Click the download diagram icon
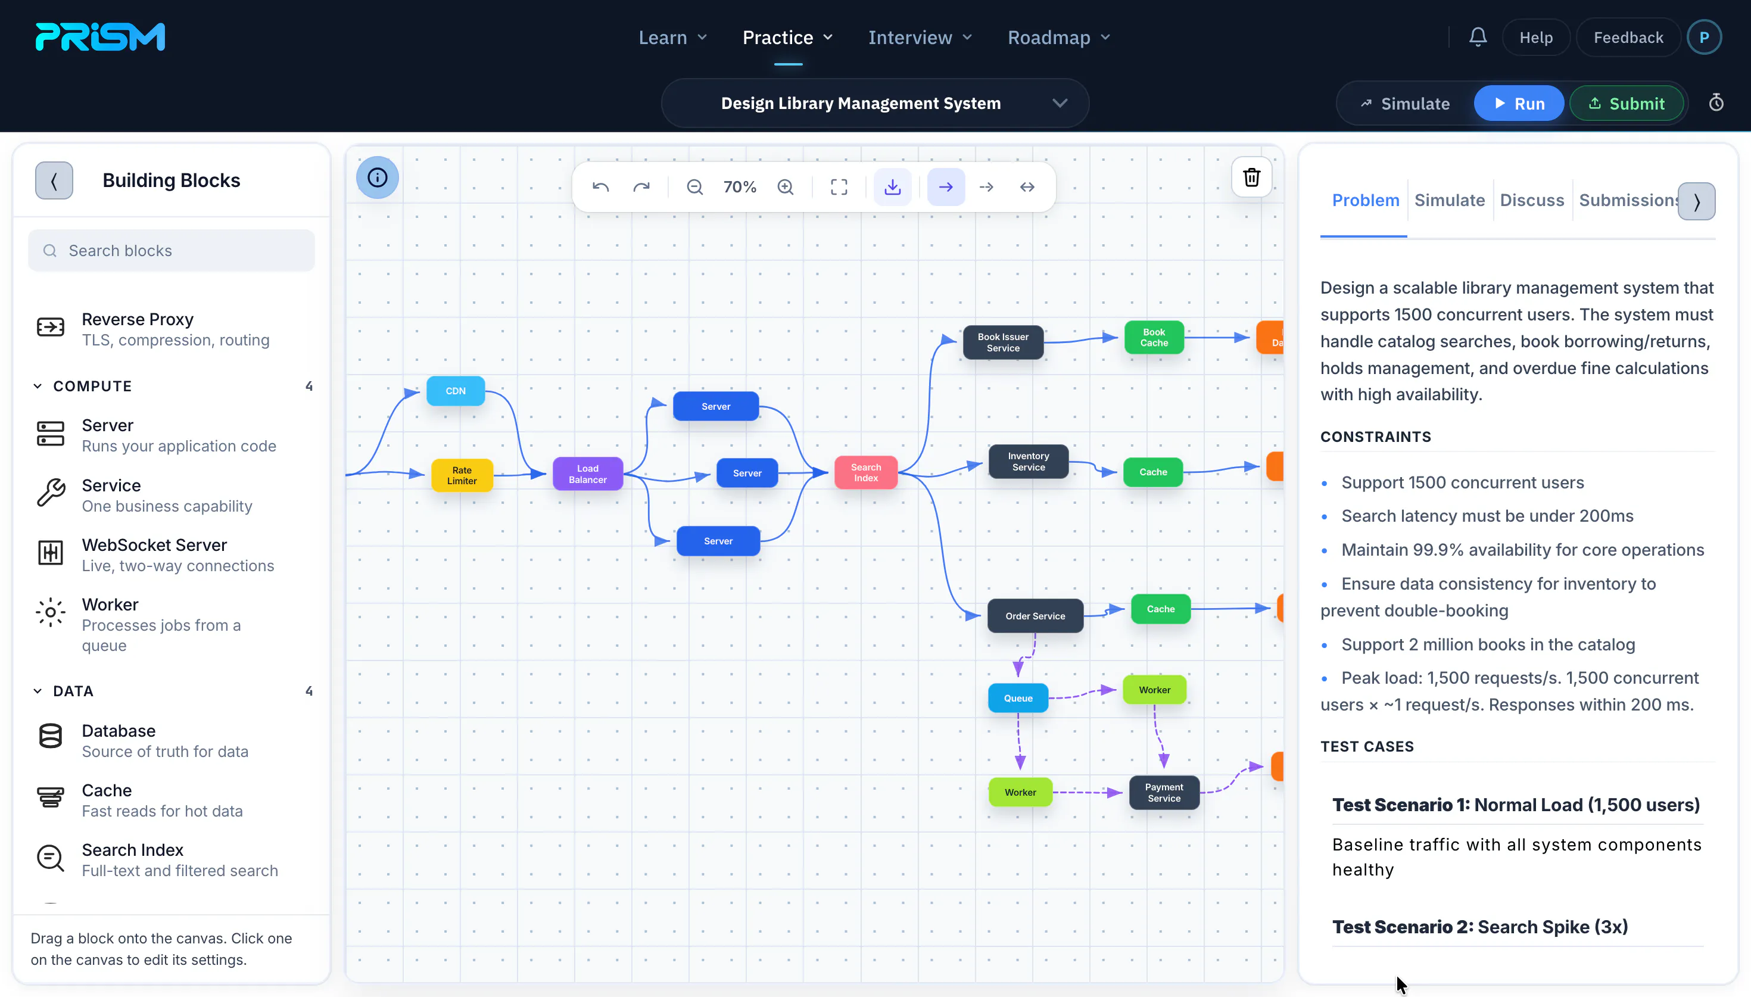The image size is (1751, 997). [893, 187]
